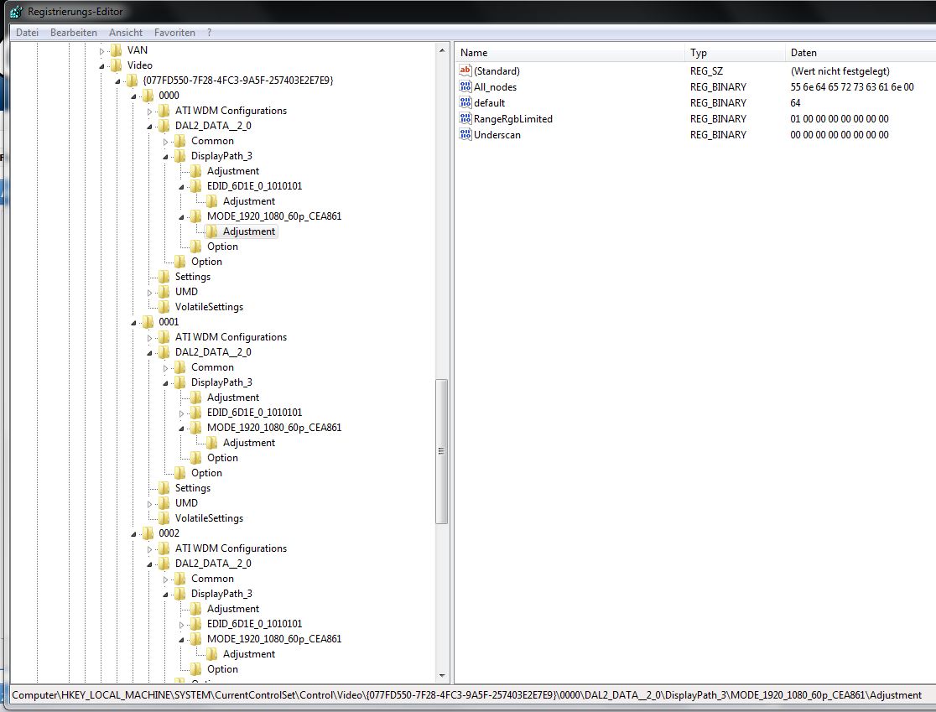
Task: Sort by the Name column header
Action: point(569,53)
